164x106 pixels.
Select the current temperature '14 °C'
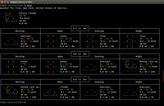pos(22,16)
